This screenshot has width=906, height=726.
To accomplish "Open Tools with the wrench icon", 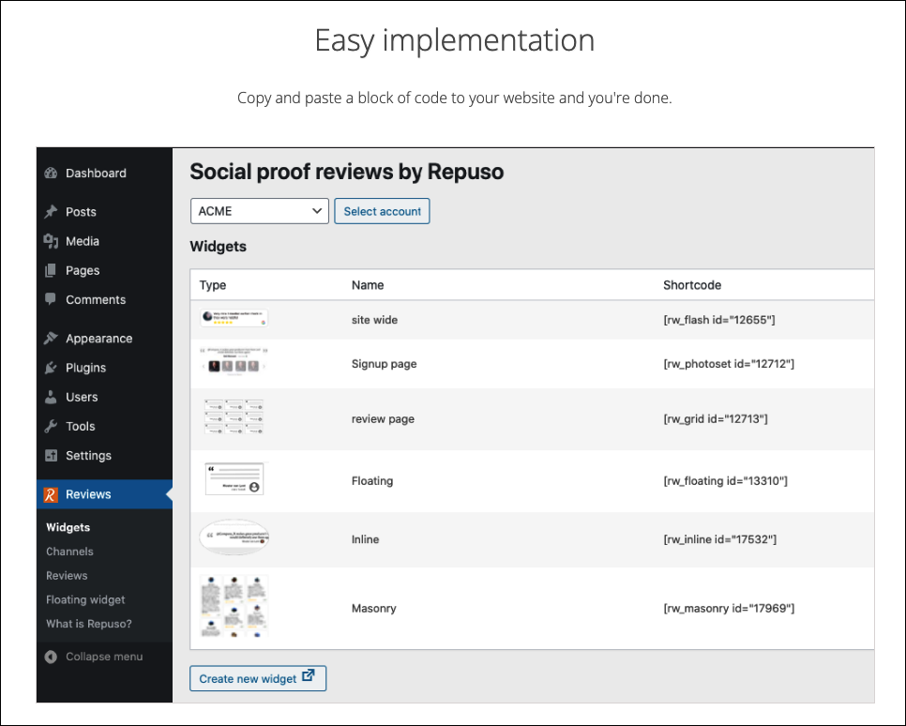I will point(53,426).
